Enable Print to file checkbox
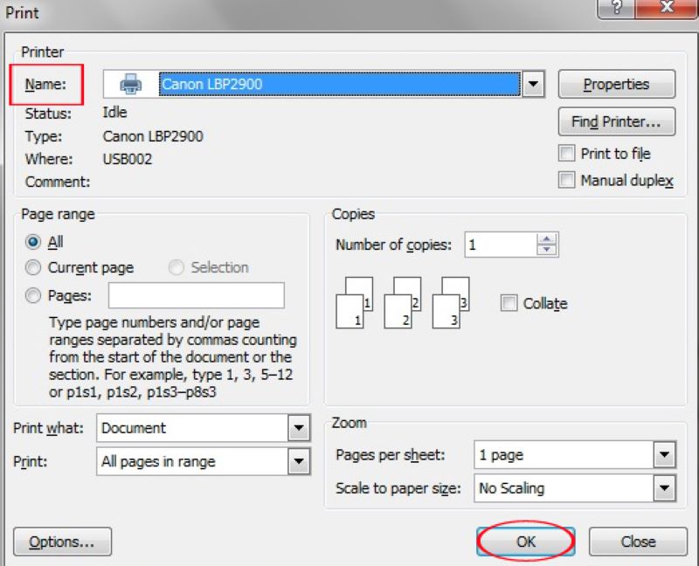The image size is (699, 566). pyautogui.click(x=566, y=154)
